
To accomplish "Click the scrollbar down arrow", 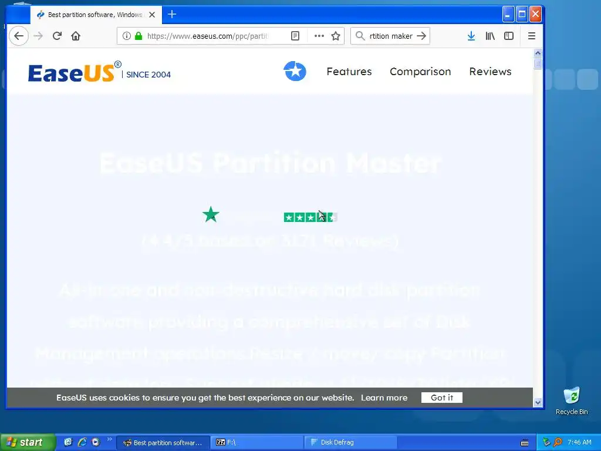I will coord(538,402).
